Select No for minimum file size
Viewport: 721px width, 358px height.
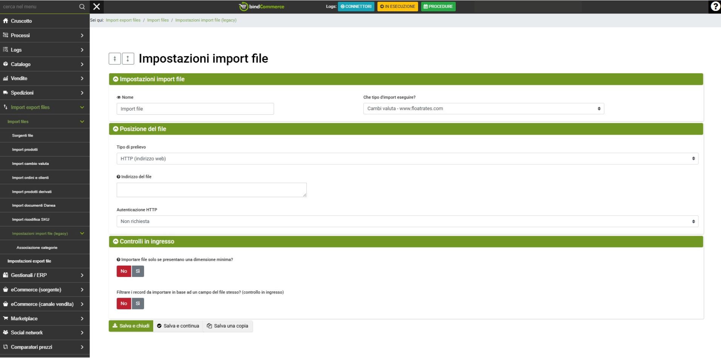coord(124,271)
